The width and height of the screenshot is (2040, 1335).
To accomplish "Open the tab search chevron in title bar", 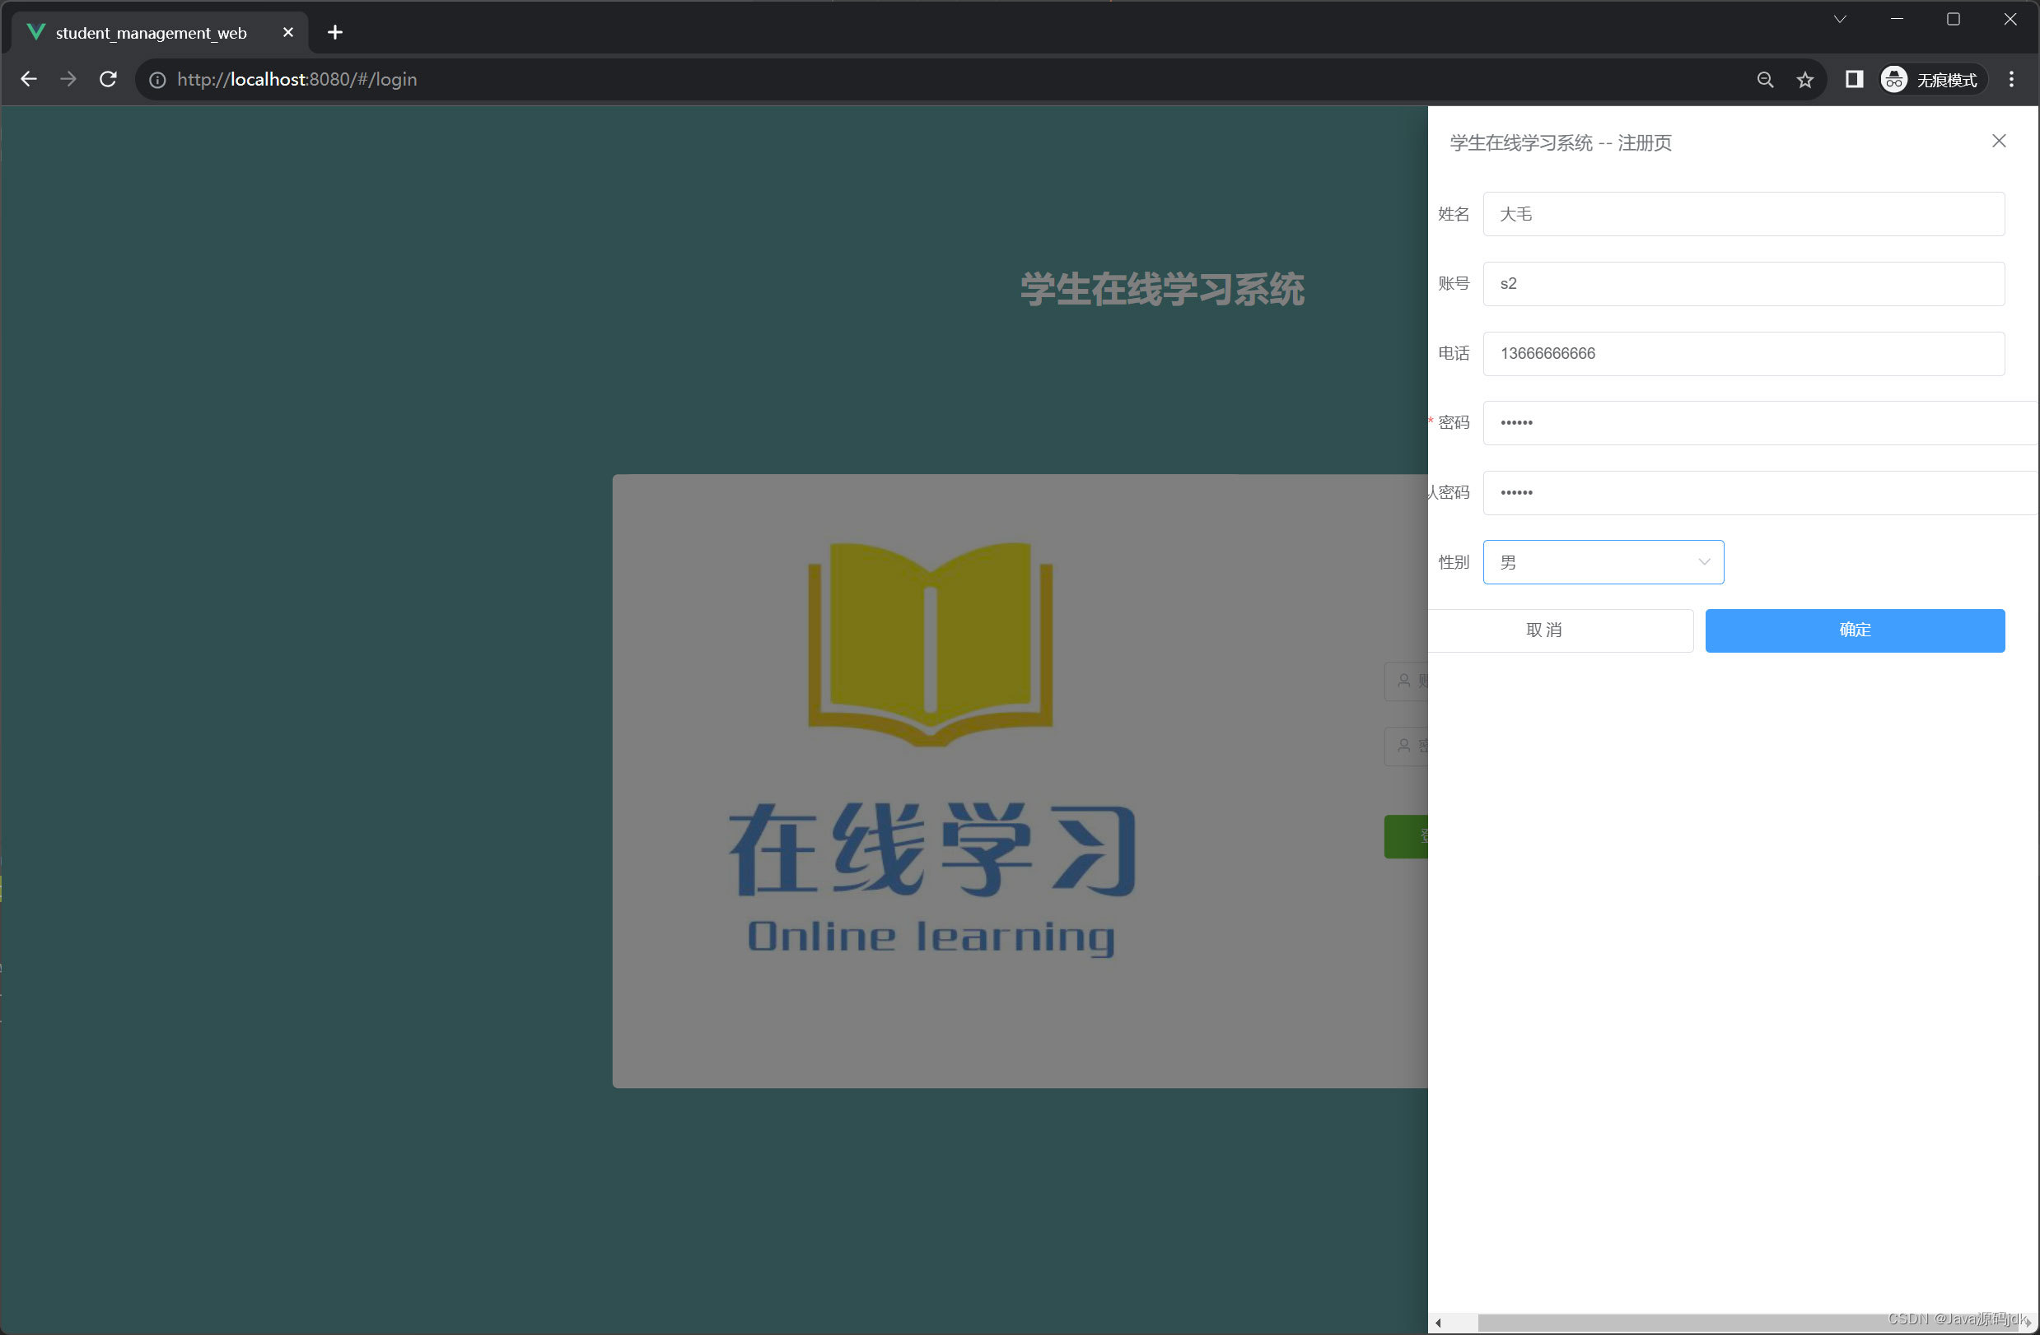I will pos(1839,19).
